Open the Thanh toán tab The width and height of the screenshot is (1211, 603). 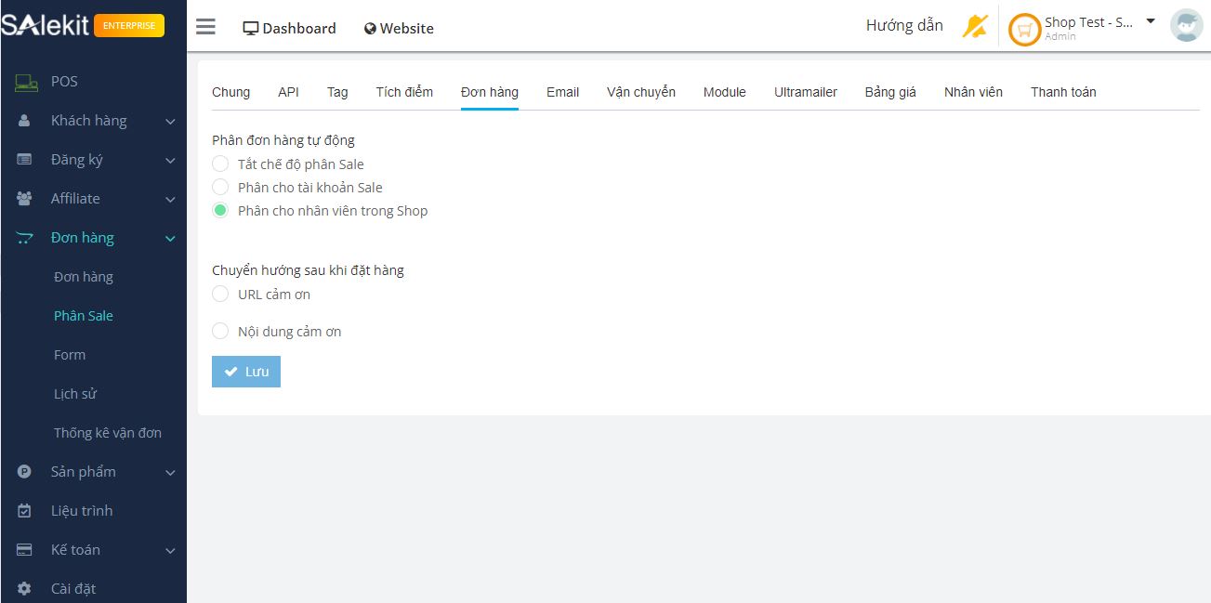[1062, 92]
